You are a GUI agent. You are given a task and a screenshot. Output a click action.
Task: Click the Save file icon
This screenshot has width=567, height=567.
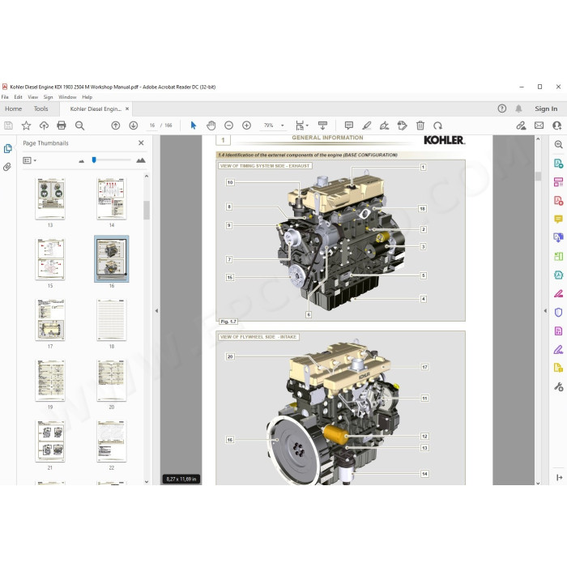tap(8, 126)
